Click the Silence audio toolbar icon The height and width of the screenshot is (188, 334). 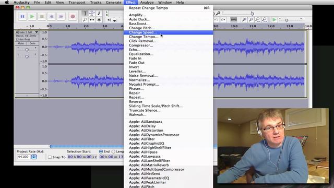(234, 20)
